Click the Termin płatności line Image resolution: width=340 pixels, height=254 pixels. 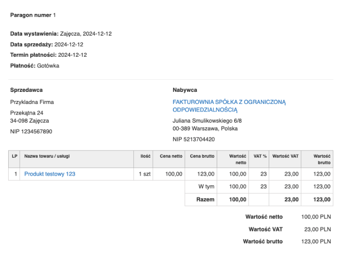tap(49, 55)
